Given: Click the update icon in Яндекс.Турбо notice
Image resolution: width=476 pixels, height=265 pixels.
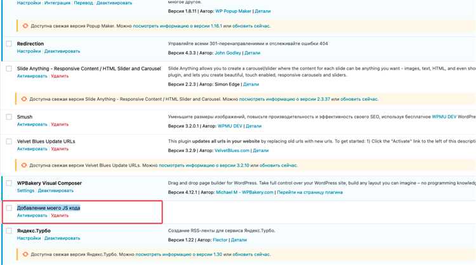Looking at the screenshot, I should [25, 254].
